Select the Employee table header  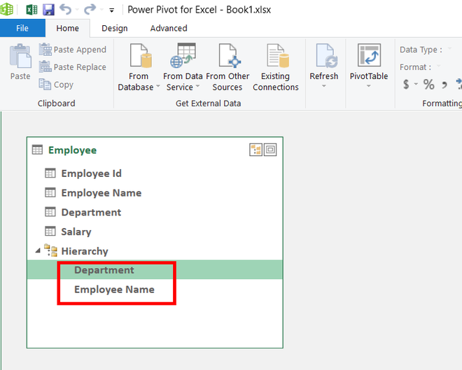click(x=73, y=150)
